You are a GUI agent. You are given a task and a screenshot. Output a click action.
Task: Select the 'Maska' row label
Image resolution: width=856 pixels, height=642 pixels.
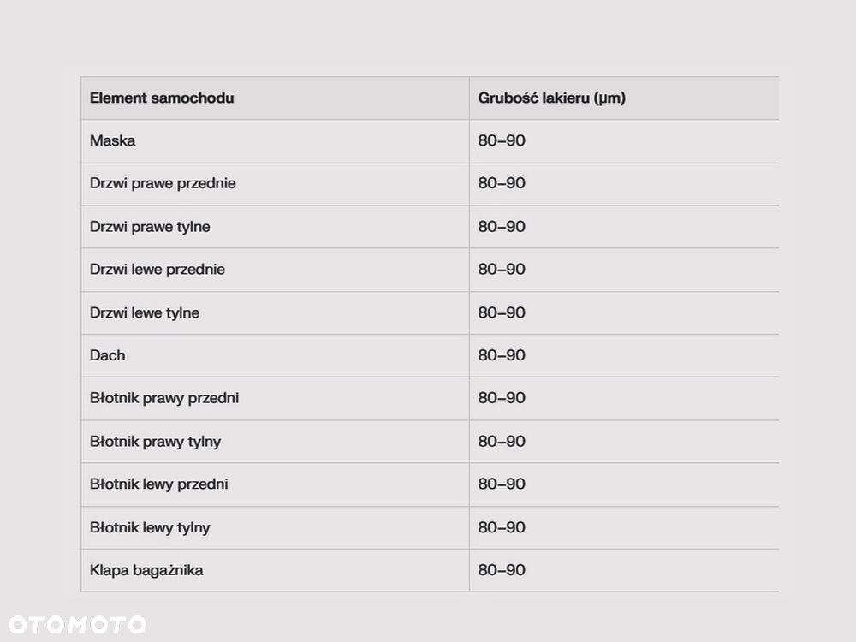(x=112, y=140)
